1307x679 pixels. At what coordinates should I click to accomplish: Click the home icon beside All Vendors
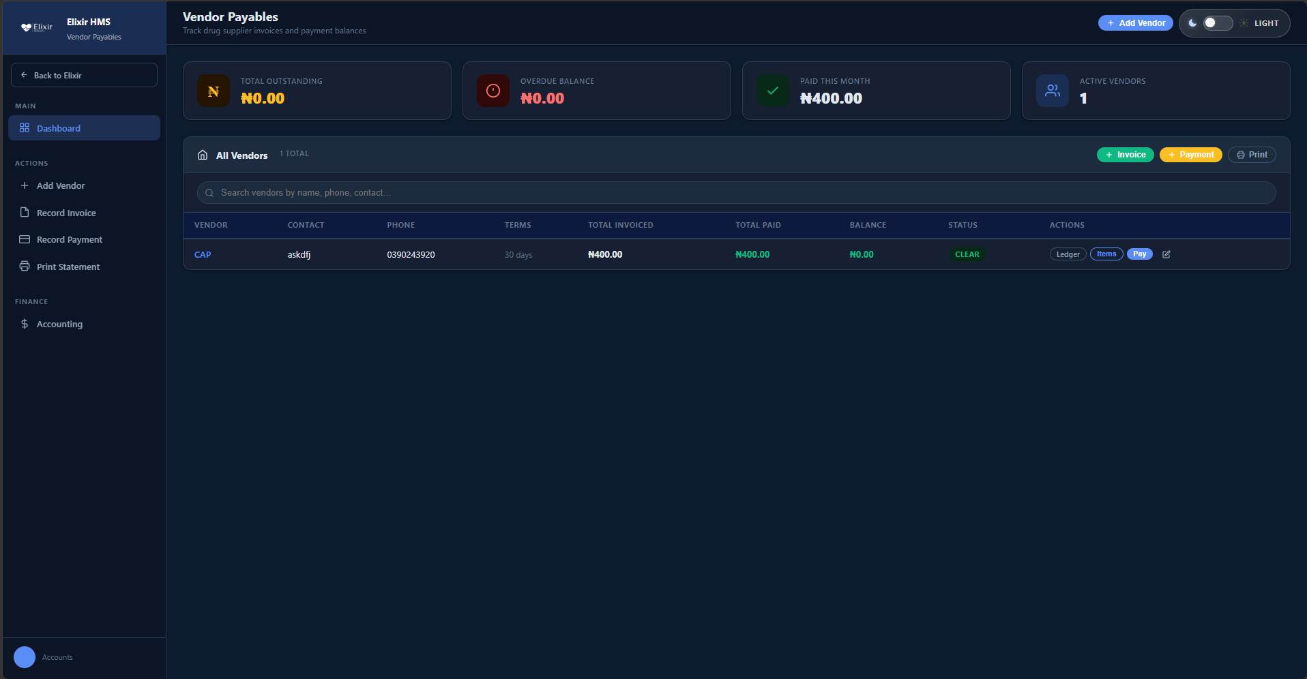pyautogui.click(x=203, y=155)
